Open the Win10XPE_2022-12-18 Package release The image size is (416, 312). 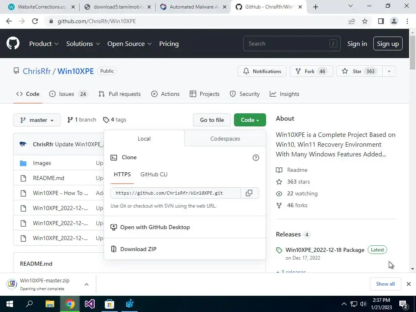325,250
